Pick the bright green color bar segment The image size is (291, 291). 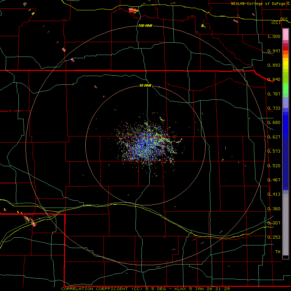(286, 88)
